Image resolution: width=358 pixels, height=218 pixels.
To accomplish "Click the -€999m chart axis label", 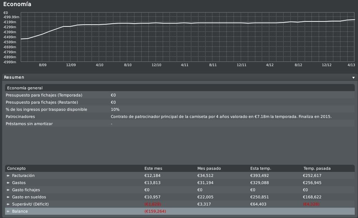I will pos(10,62).
